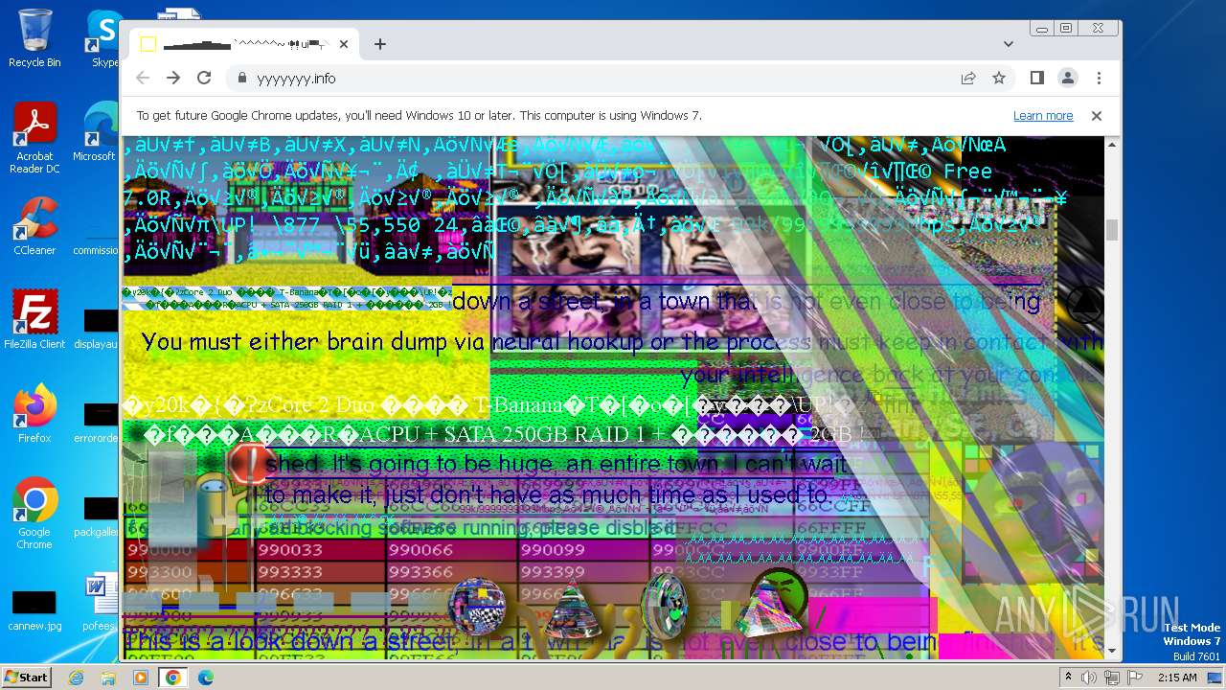Image resolution: width=1226 pixels, height=690 pixels.
Task: Show hidden system tray icons
Action: [1069, 678]
